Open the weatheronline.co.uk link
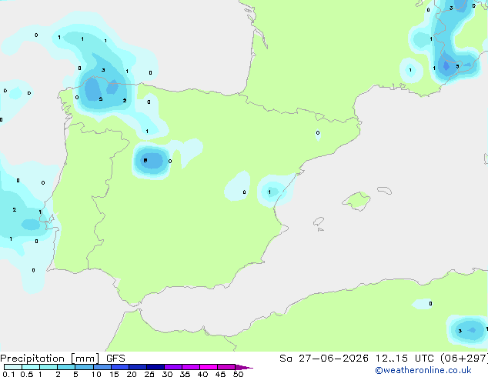This screenshot has width=488, height=377. (423, 370)
